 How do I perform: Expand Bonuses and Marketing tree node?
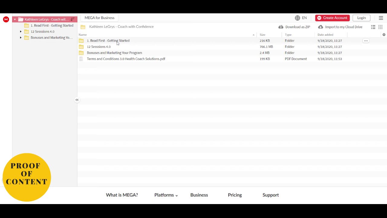pyautogui.click(x=21, y=38)
